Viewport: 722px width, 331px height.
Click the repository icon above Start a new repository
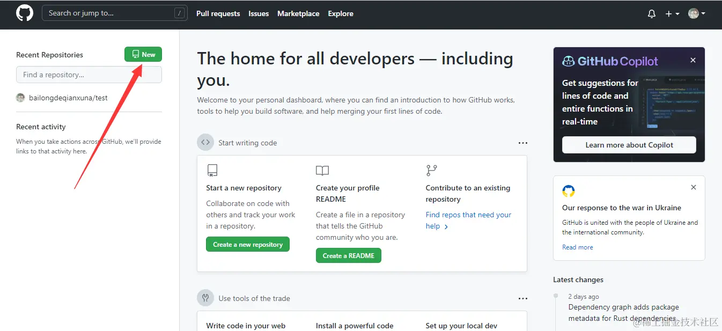click(212, 171)
